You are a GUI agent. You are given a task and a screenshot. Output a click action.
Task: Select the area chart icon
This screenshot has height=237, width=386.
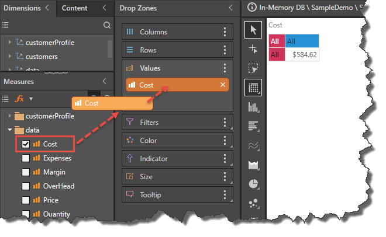tap(253, 165)
